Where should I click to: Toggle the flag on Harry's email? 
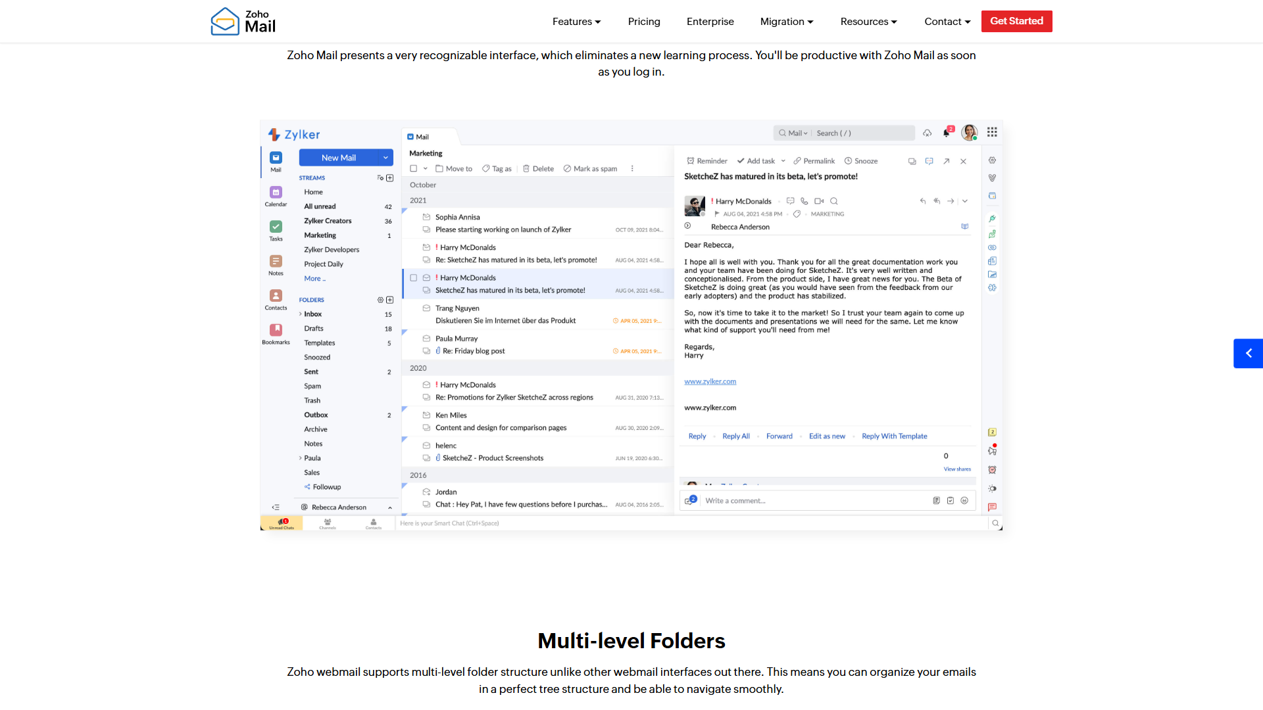[716, 214]
